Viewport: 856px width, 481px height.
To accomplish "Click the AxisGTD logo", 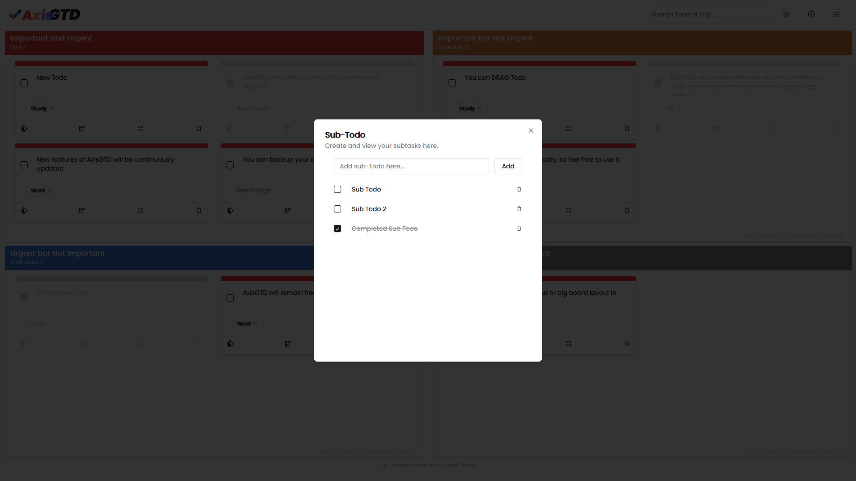I will (45, 15).
